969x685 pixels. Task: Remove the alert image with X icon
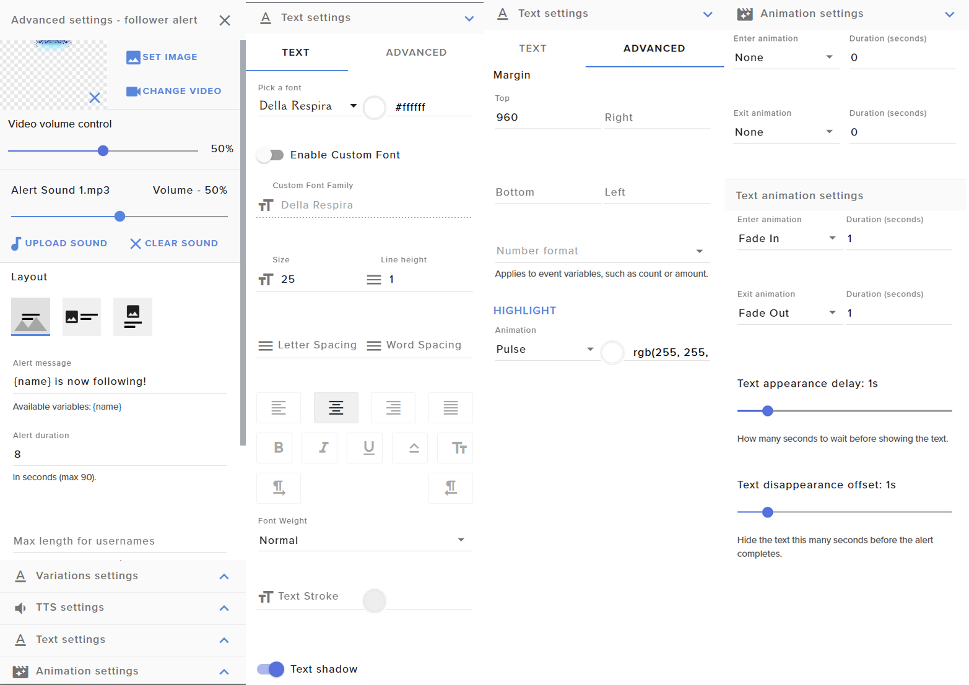(95, 98)
